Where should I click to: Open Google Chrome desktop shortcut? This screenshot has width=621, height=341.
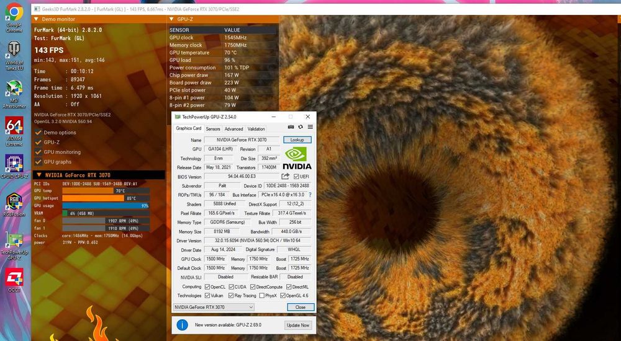point(14,17)
